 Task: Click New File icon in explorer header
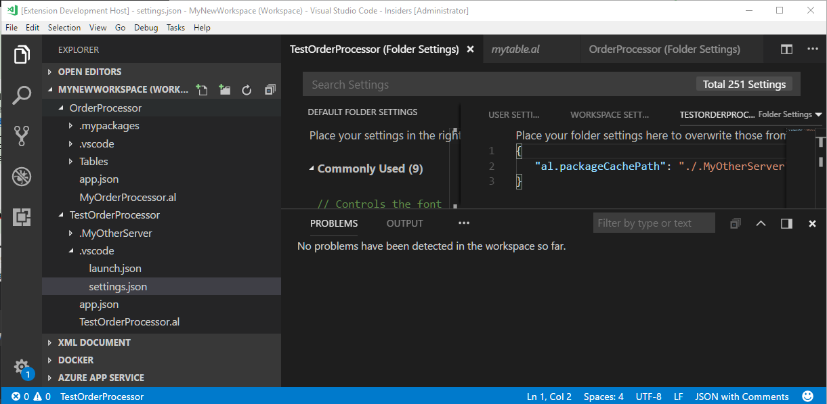click(201, 89)
